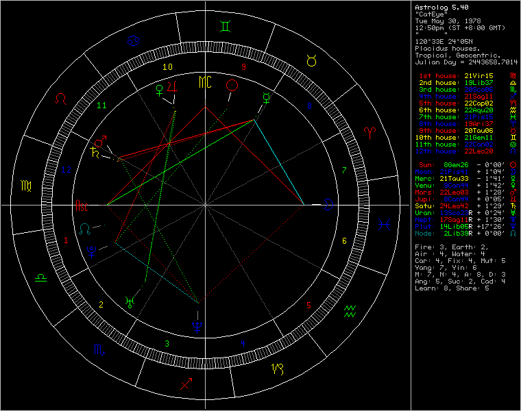The width and height of the screenshot is (521, 411).
Task: Click the 12th house 22Leo20 row
Action: [x=466, y=151]
